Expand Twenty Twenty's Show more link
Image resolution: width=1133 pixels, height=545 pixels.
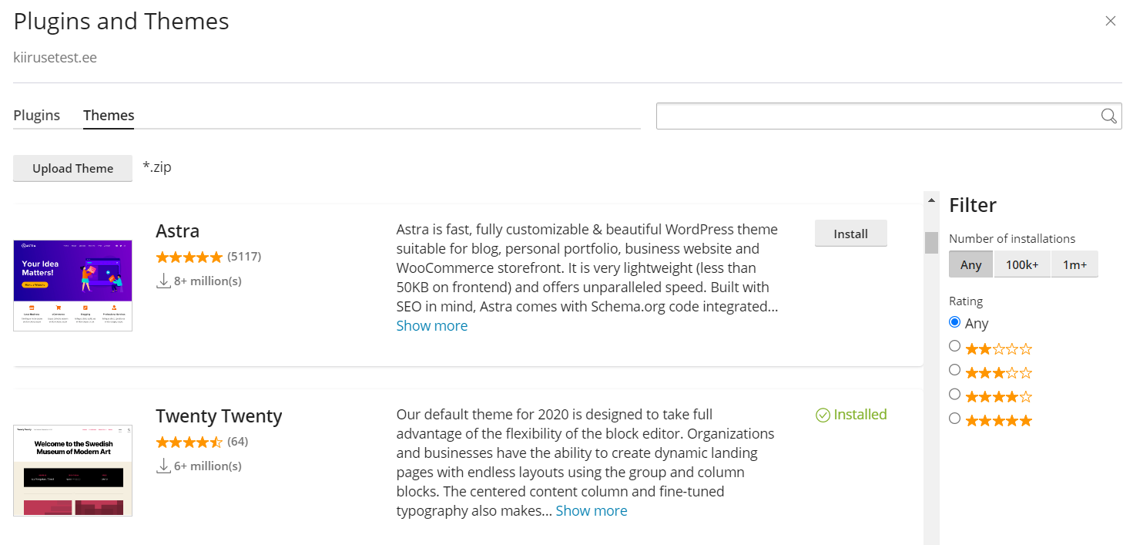click(x=591, y=510)
